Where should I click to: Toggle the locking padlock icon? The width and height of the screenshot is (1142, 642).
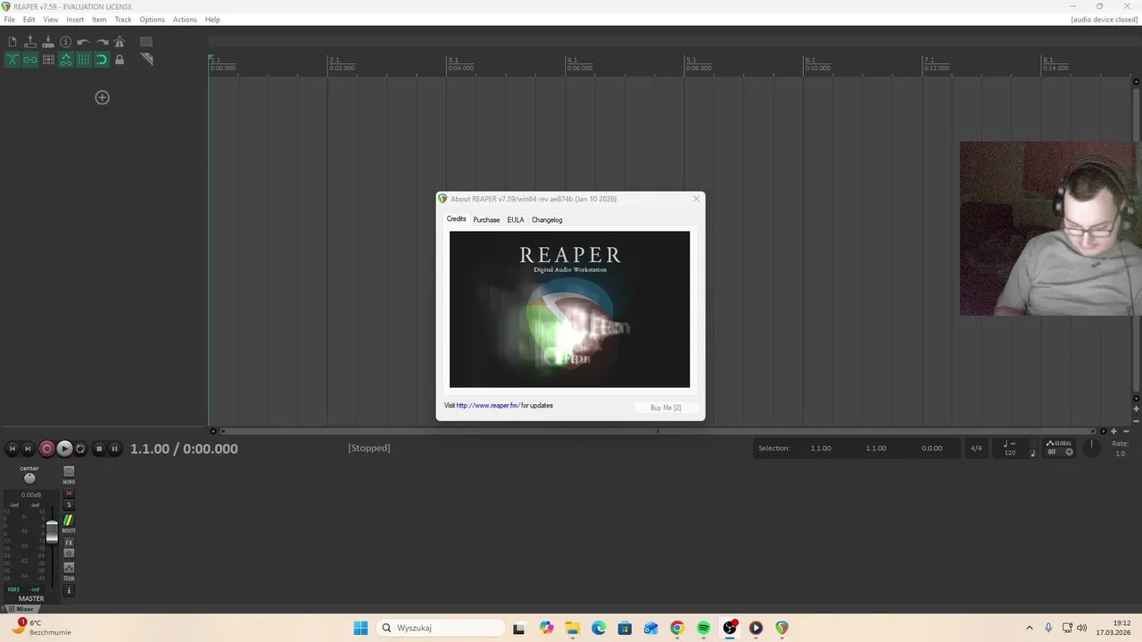[x=120, y=60]
